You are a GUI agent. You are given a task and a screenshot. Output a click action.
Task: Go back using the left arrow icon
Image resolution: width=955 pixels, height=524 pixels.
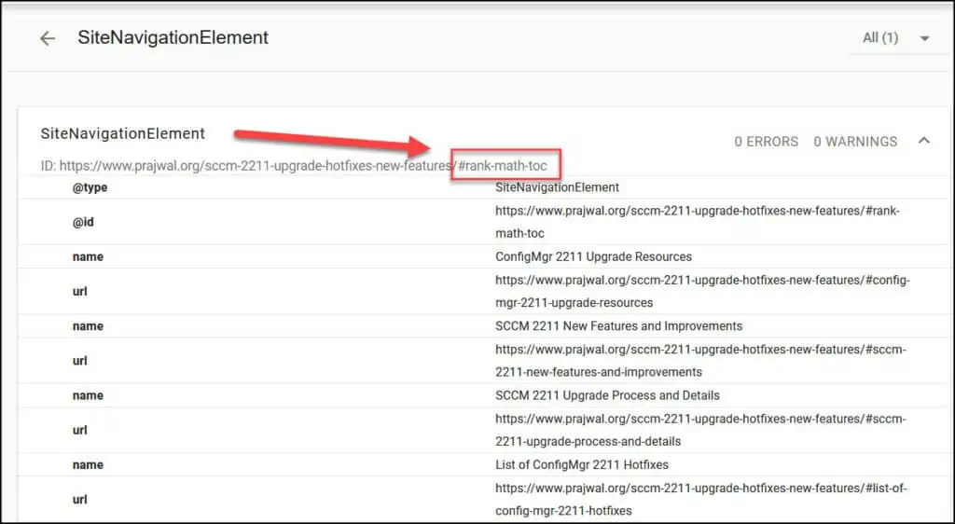click(48, 38)
